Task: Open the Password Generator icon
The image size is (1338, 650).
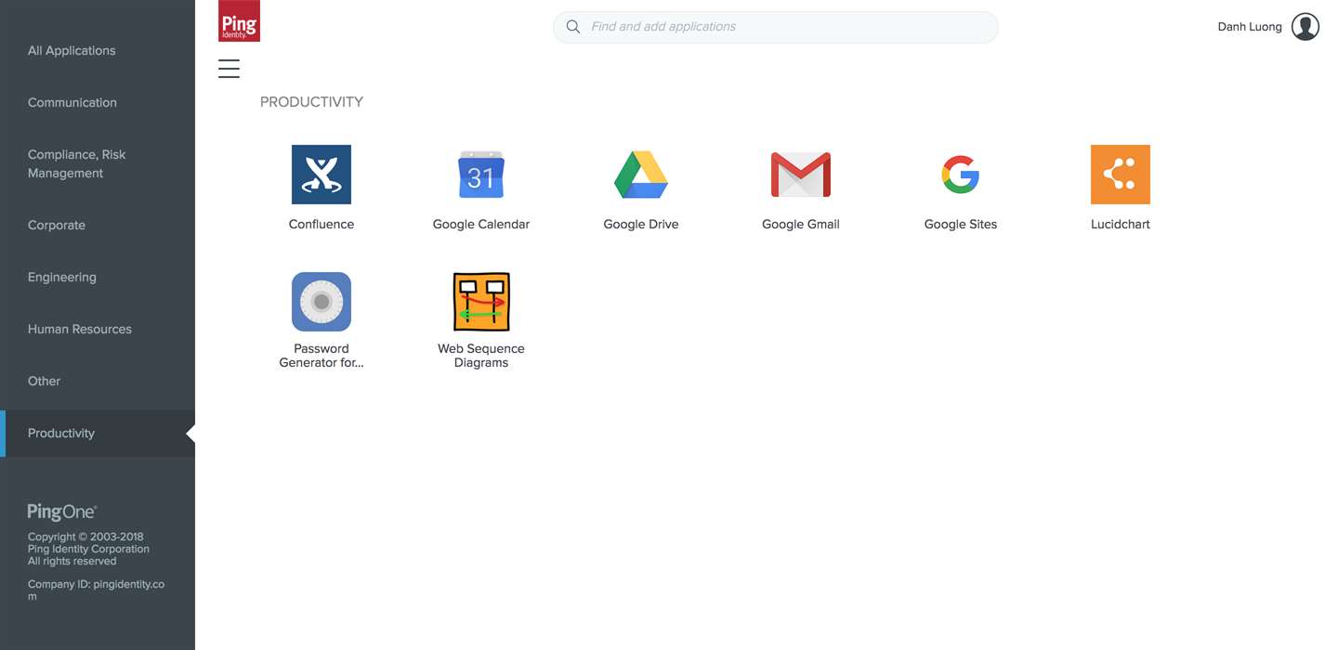Action: pyautogui.click(x=321, y=302)
